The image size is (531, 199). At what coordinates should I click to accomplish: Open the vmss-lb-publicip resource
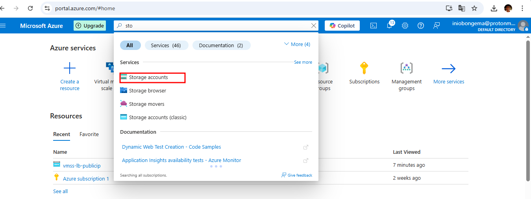click(82, 166)
